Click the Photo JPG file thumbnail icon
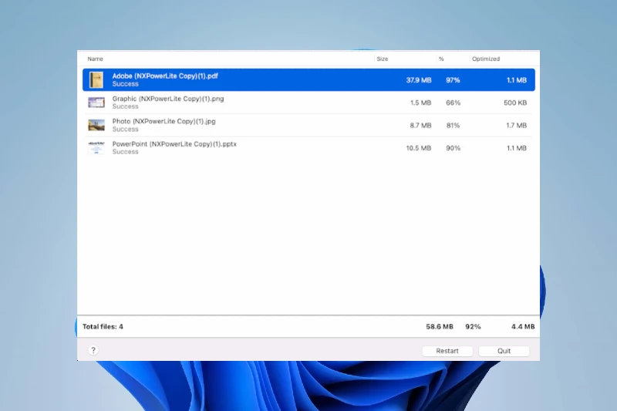 pos(96,125)
